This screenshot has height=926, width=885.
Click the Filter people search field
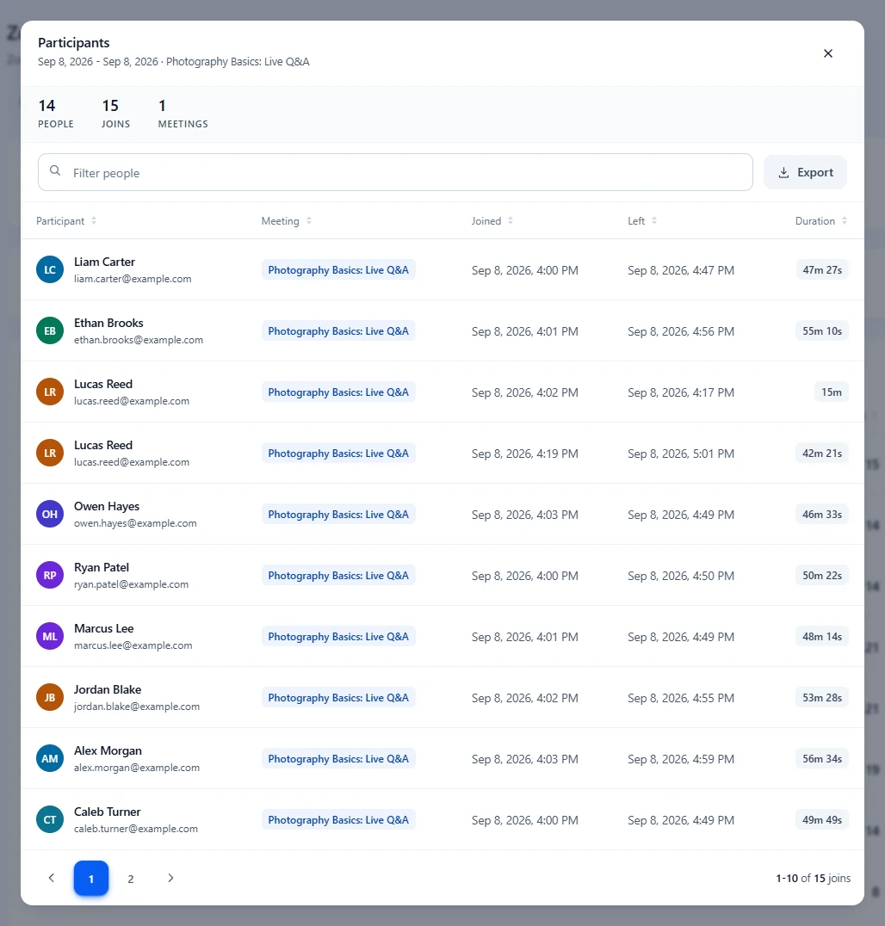click(x=395, y=172)
